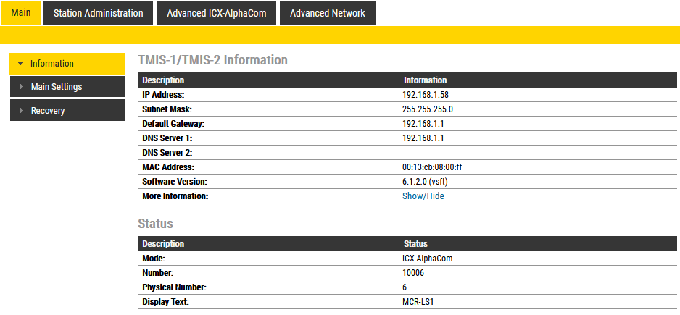Select Information in the sidebar
This screenshot has height=315, width=680.
tap(52, 64)
